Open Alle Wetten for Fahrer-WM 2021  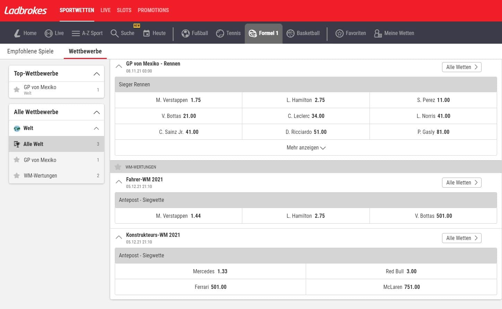pyautogui.click(x=461, y=183)
